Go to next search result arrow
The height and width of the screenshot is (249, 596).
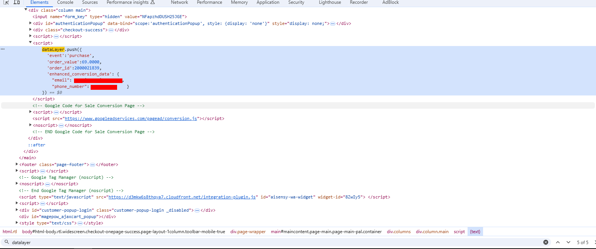point(568,242)
